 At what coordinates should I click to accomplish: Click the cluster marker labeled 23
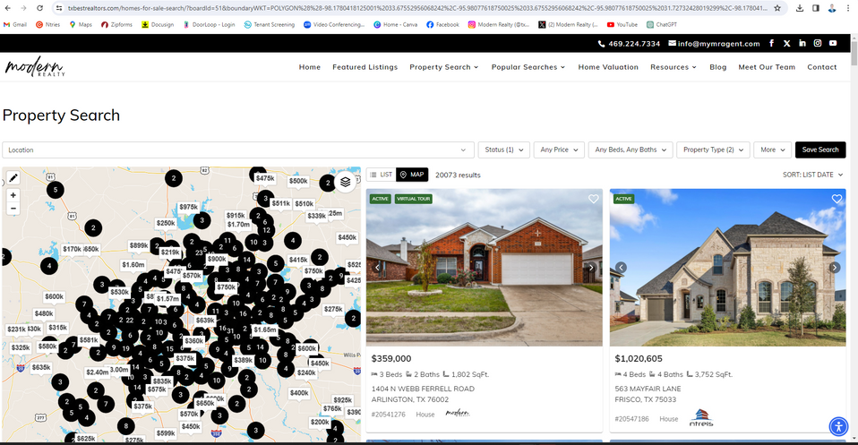pyautogui.click(x=199, y=252)
